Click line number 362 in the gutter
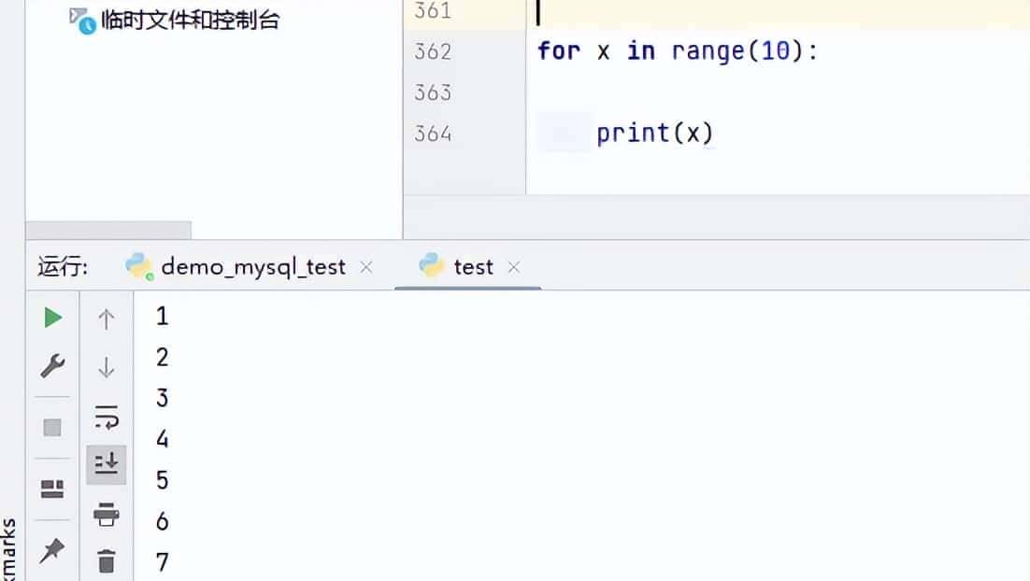The image size is (1030, 581). pyautogui.click(x=433, y=51)
